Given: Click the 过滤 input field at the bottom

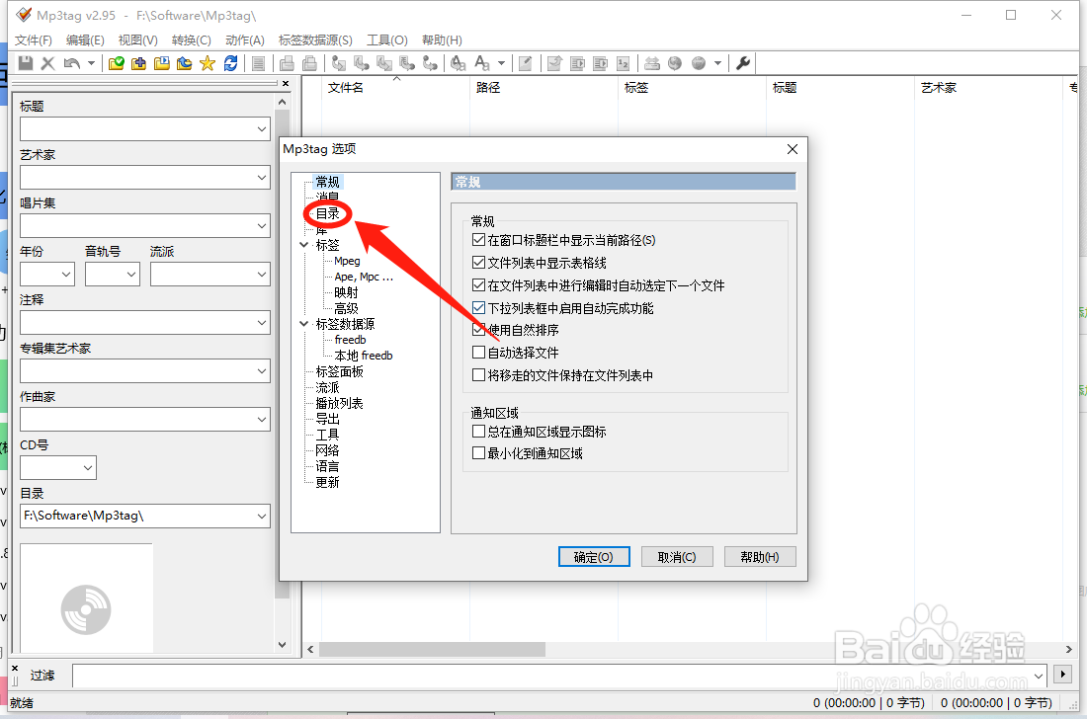Looking at the screenshot, I should pos(494,676).
